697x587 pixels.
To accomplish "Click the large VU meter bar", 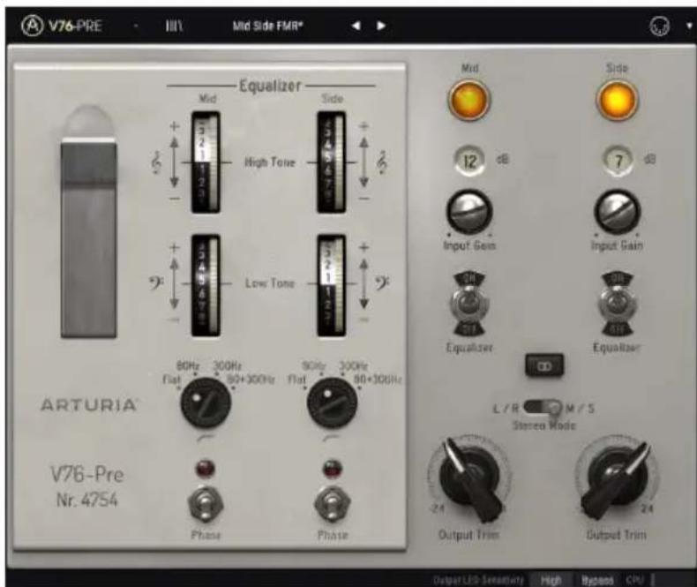I will pos(89,238).
